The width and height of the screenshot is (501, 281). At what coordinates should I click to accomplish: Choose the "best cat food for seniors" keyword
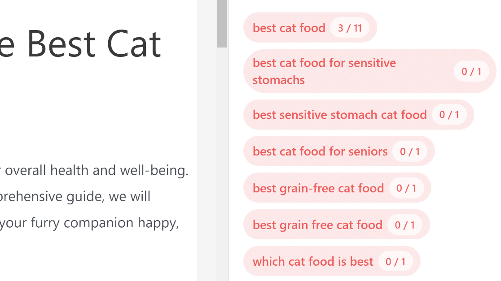point(320,151)
